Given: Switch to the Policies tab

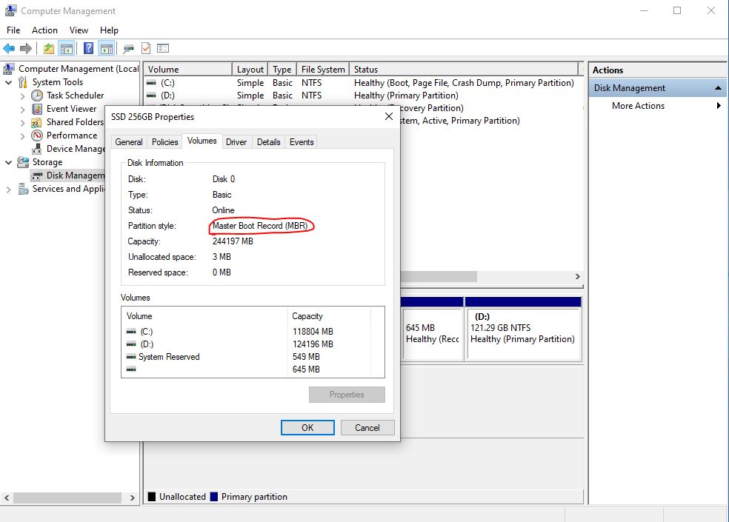Looking at the screenshot, I should (164, 141).
